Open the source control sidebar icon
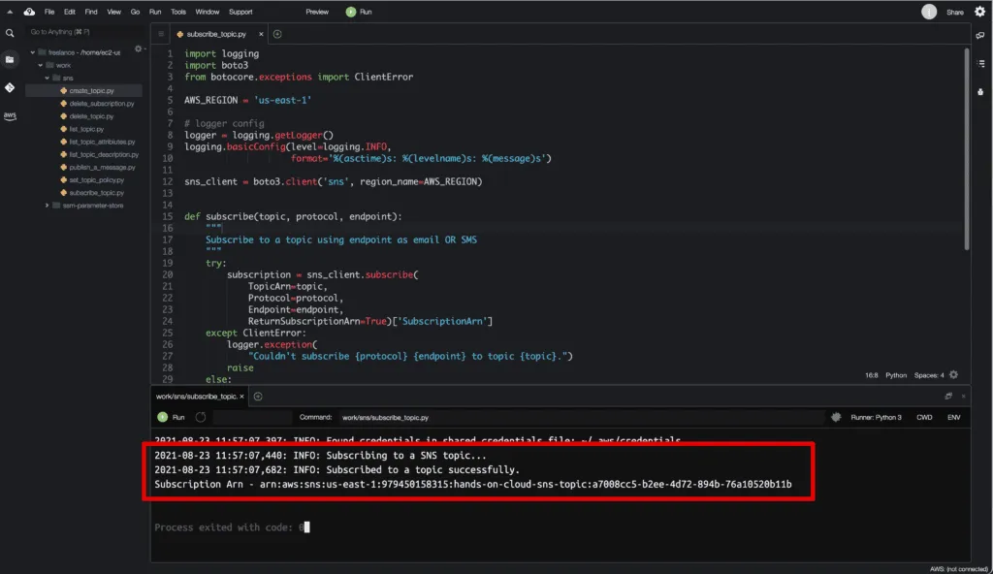Viewport: 993px width, 574px height. pos(10,87)
